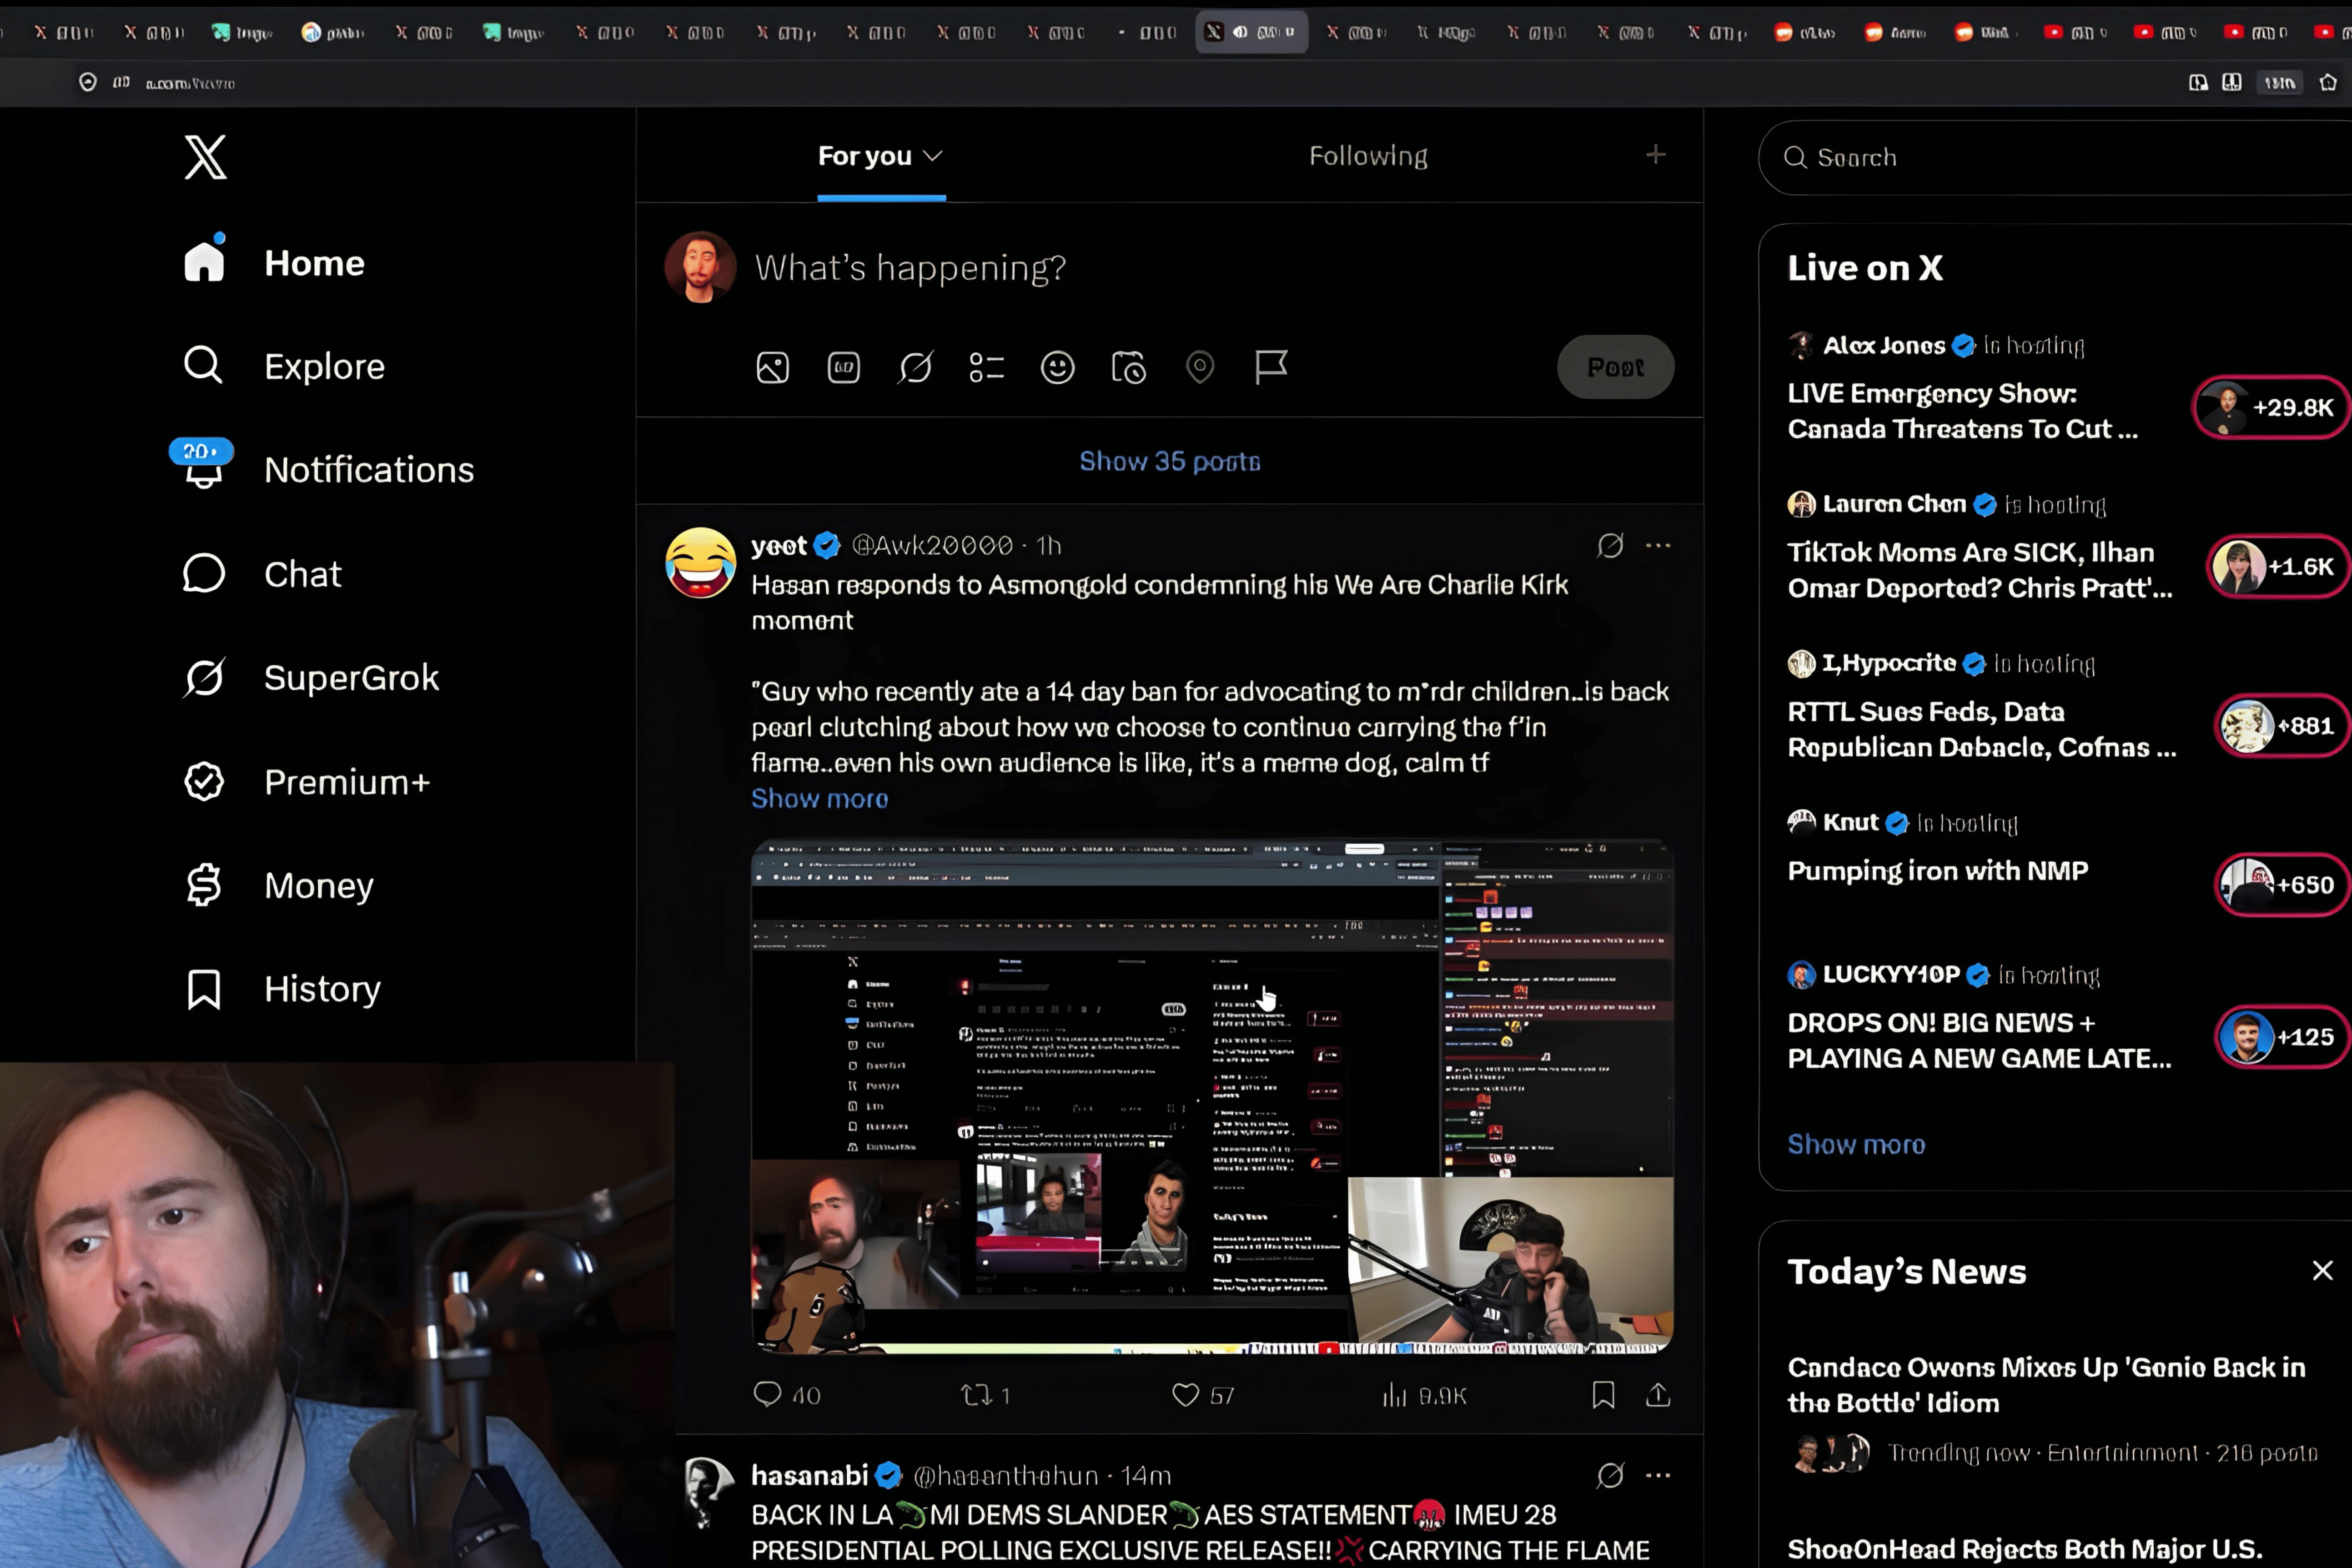Image resolution: width=2352 pixels, height=1568 pixels.
Task: Repost yeet's post
Action: coord(985,1395)
